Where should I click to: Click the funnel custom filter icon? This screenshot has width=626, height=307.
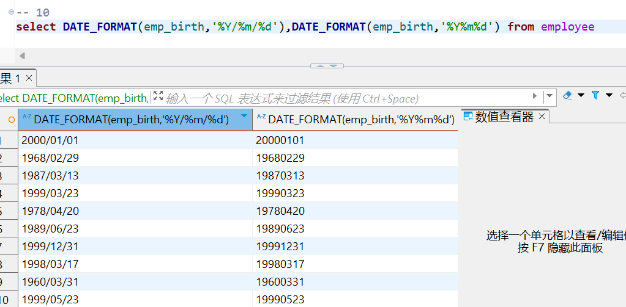point(595,95)
